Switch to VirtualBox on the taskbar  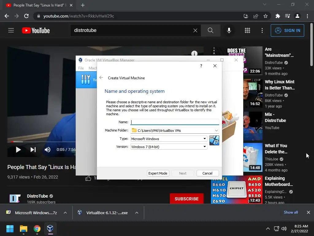(50, 229)
